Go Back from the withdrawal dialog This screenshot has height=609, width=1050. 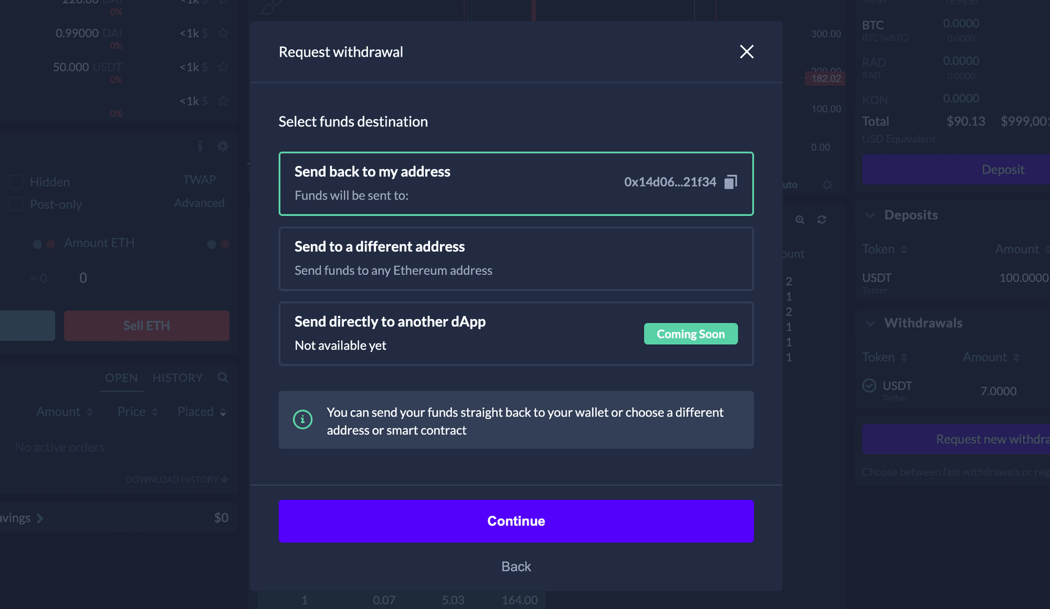[516, 567]
